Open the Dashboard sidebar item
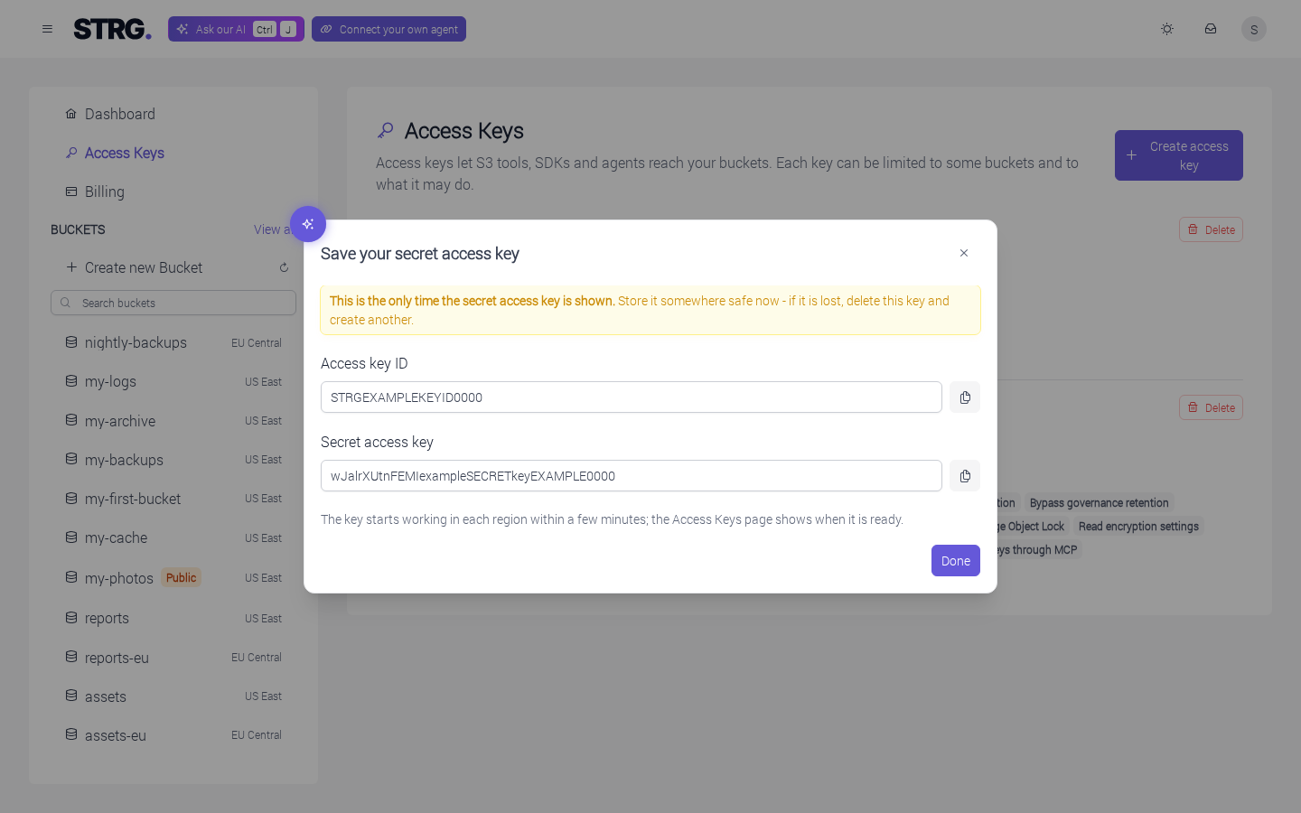Screen dimensions: 1301x813 [x=173, y=114]
